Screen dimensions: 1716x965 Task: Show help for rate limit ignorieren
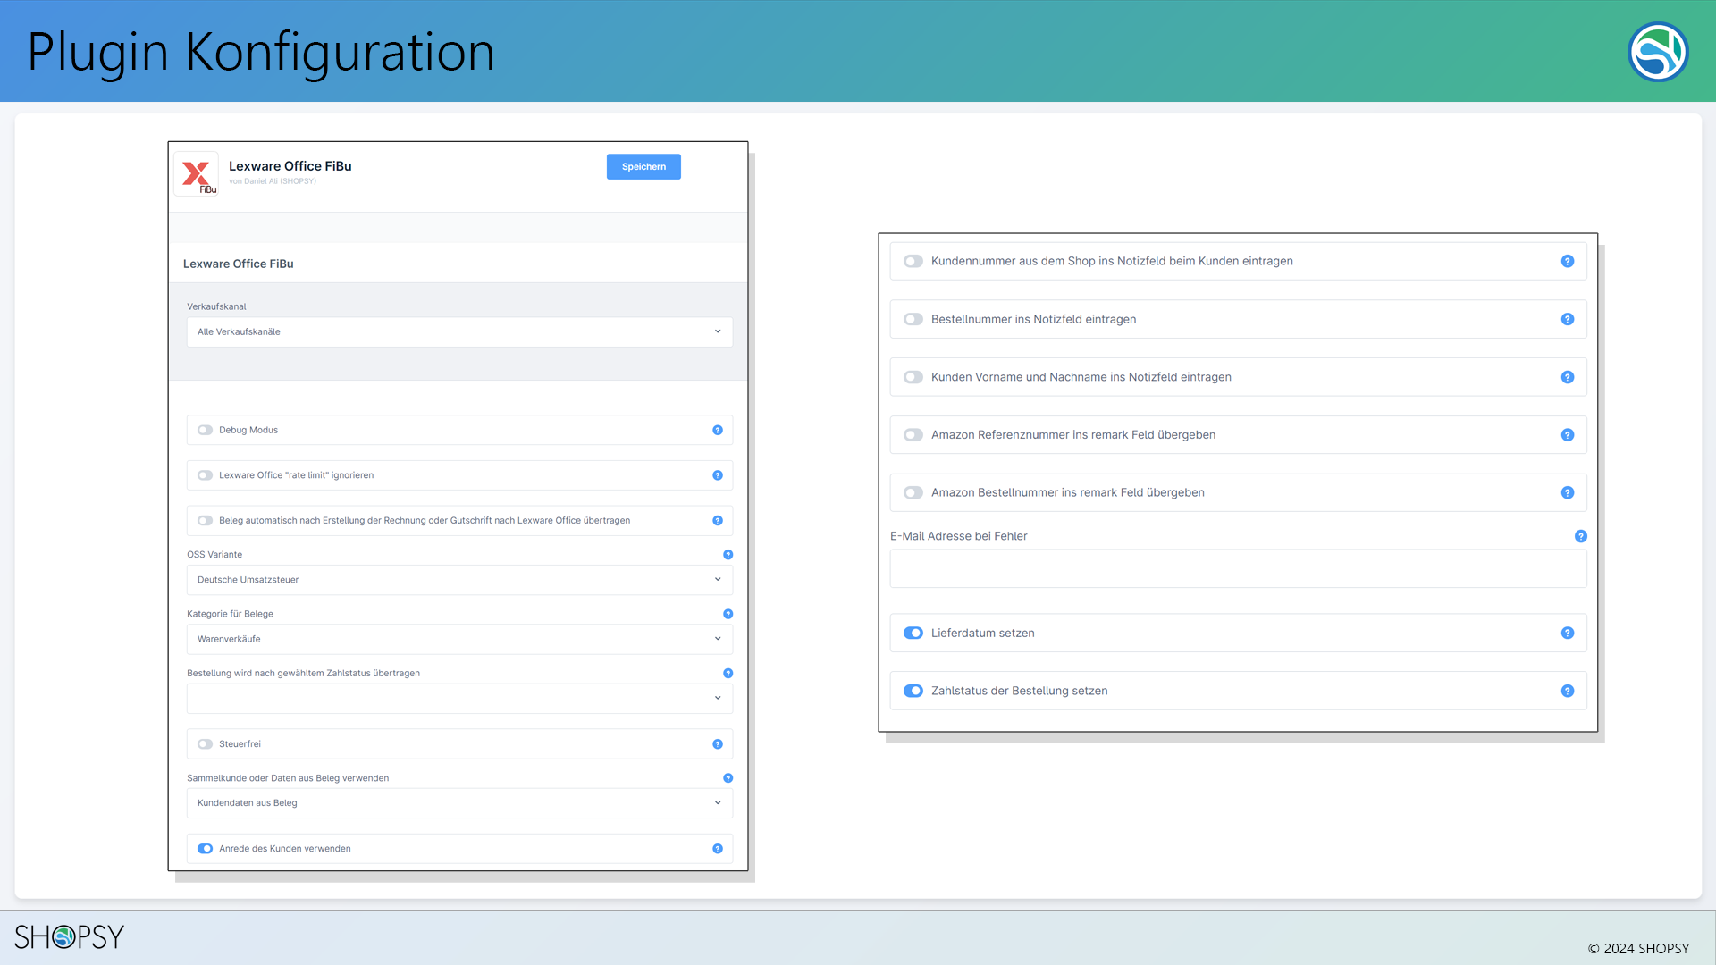coord(718,475)
